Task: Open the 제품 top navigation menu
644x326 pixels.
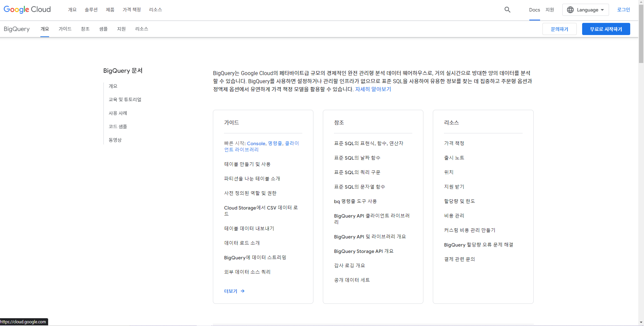Action: (x=110, y=10)
